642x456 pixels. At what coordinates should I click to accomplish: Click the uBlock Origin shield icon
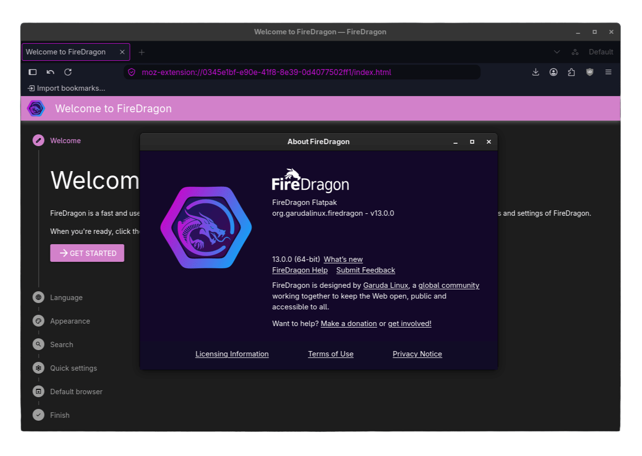(x=590, y=72)
